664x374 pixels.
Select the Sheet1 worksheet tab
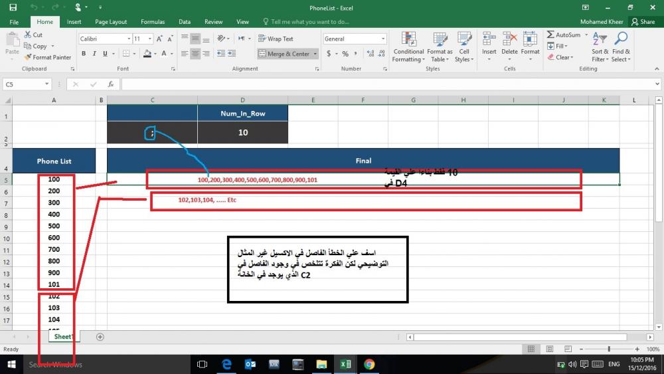point(64,336)
